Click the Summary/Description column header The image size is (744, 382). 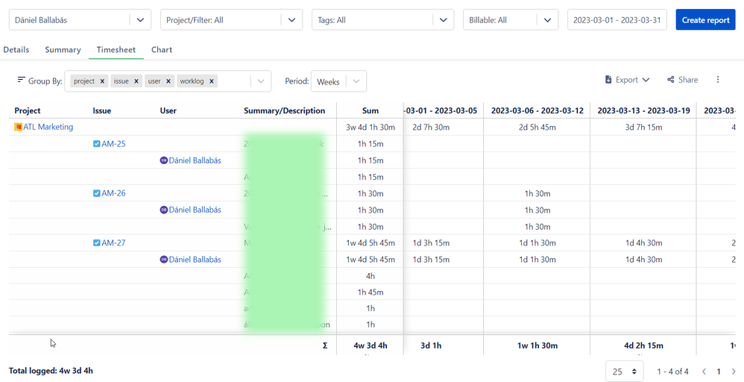[284, 110]
